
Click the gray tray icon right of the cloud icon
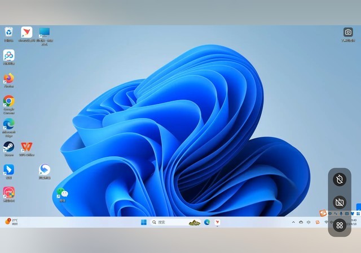pyautogui.click(x=309, y=222)
